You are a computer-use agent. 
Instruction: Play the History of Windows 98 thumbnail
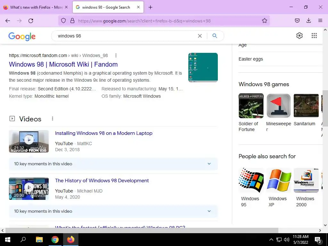(x=29, y=189)
